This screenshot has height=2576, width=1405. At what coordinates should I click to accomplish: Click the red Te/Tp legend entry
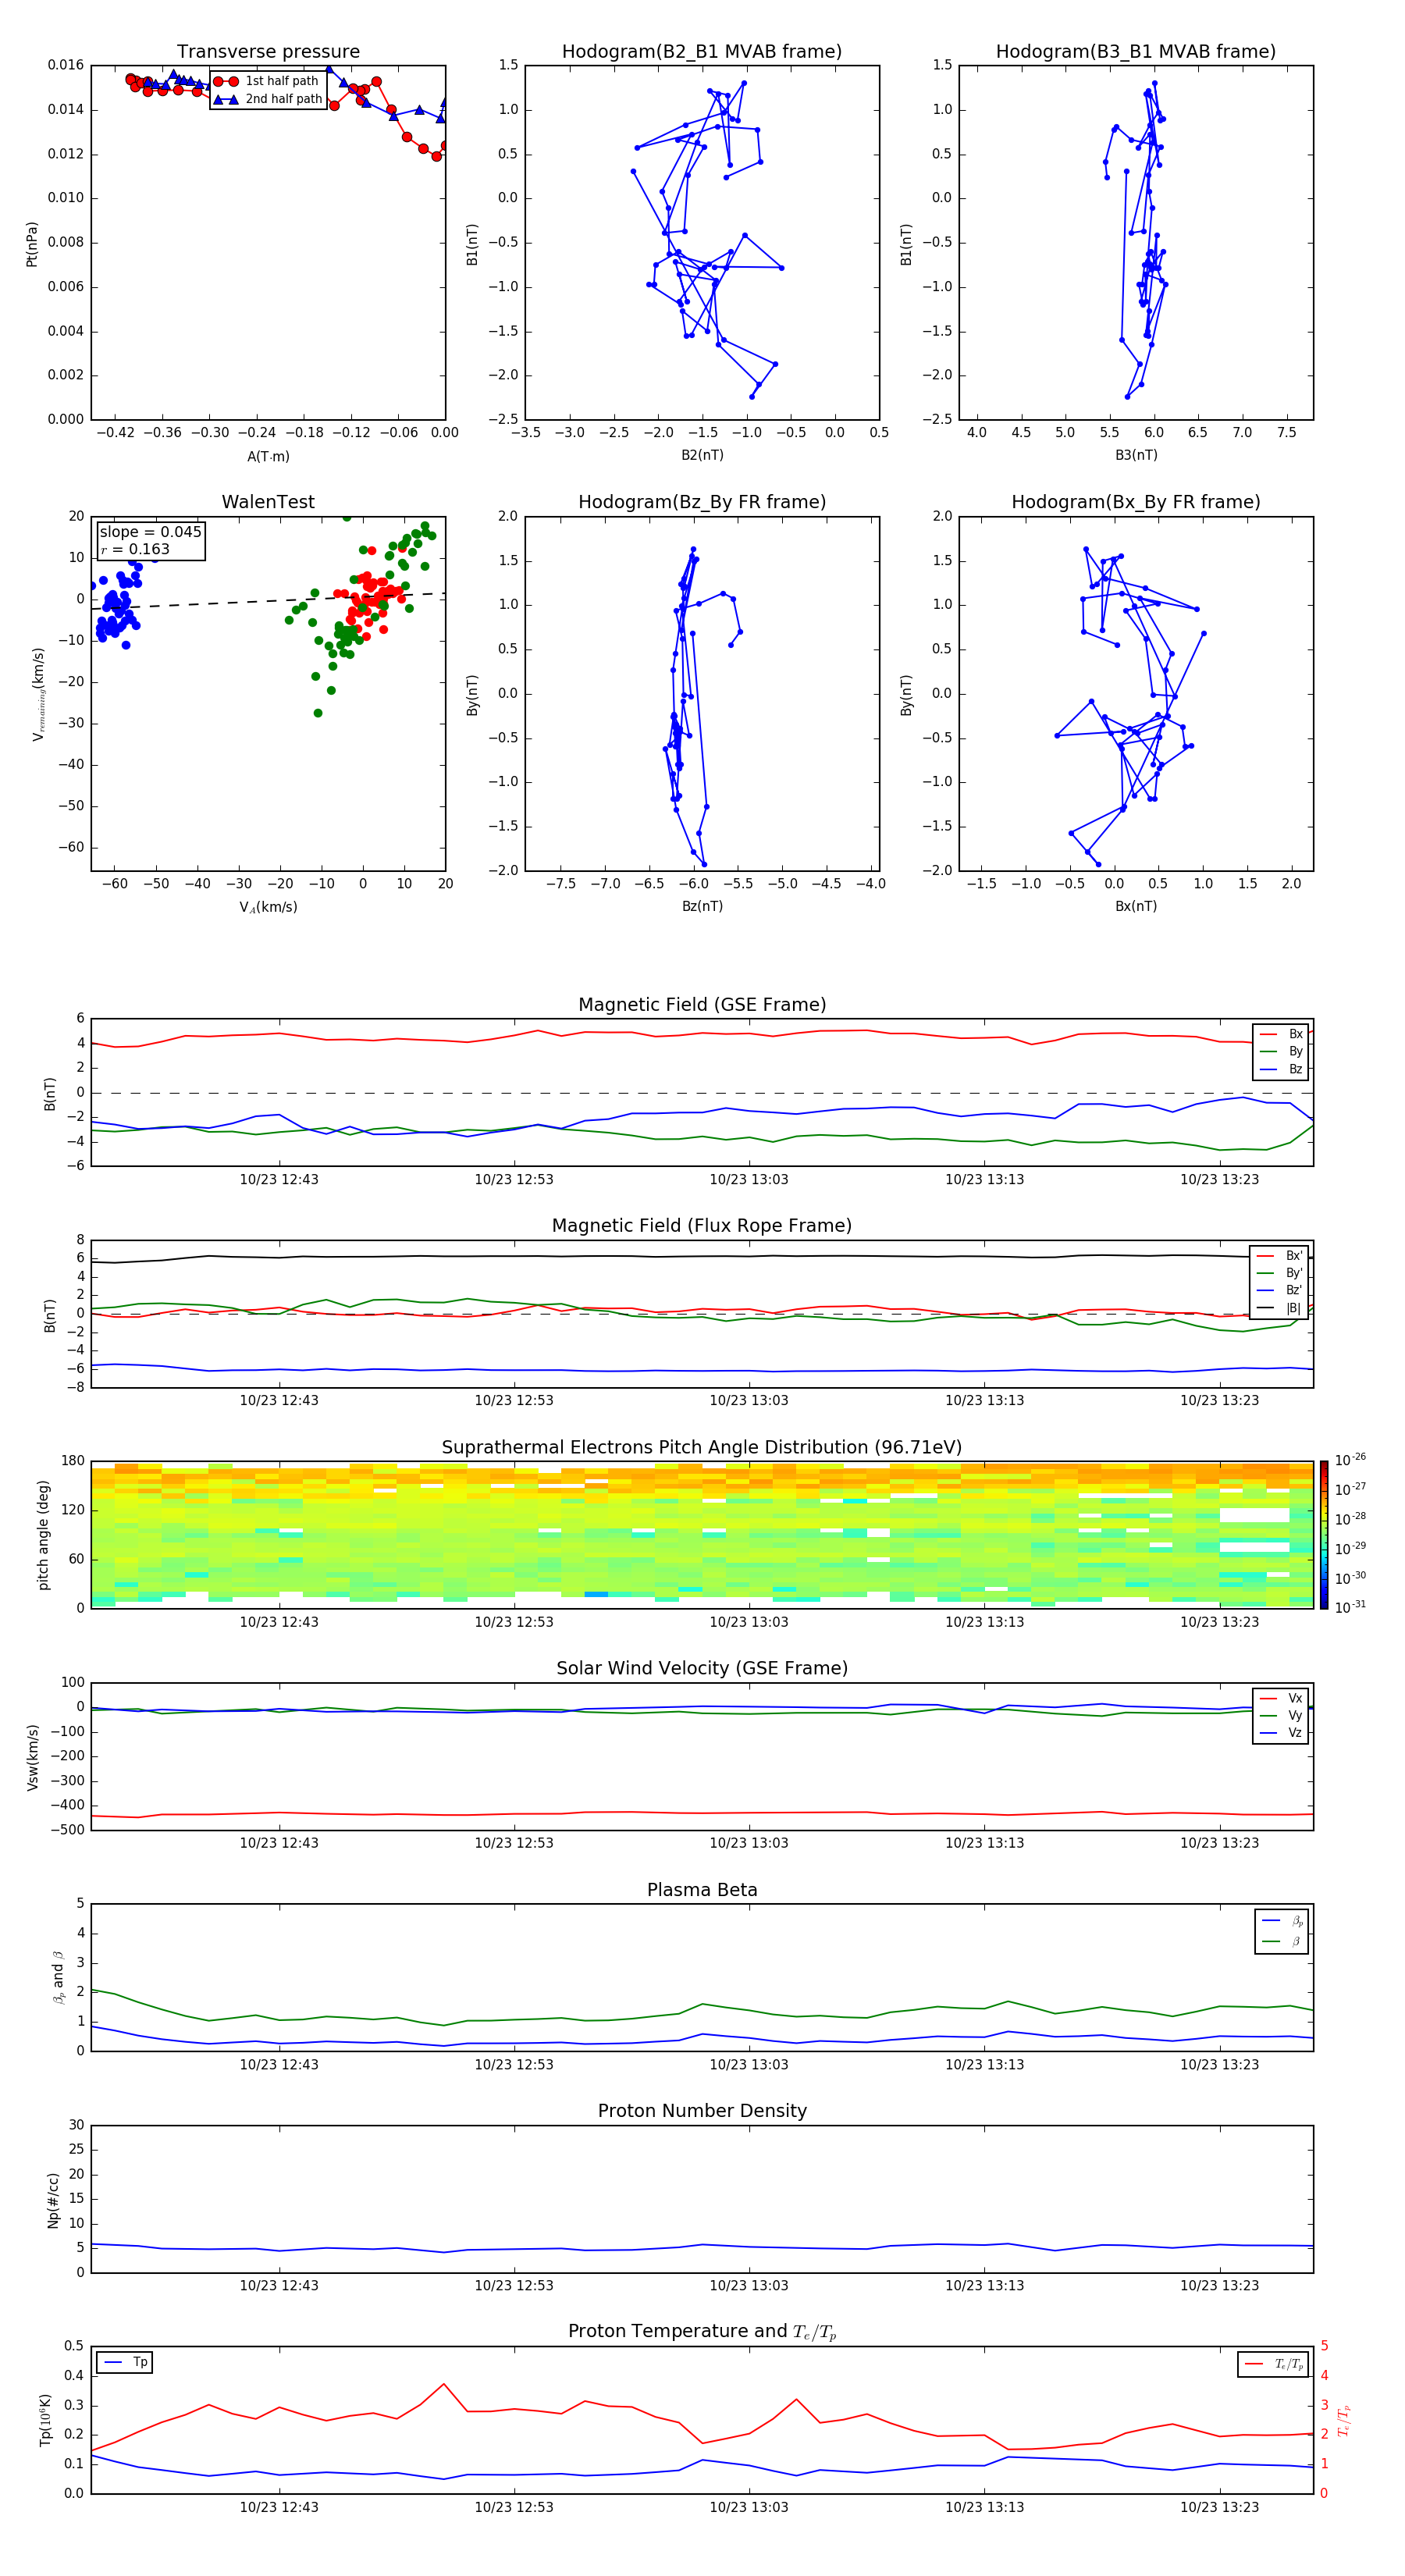(x=1274, y=2364)
